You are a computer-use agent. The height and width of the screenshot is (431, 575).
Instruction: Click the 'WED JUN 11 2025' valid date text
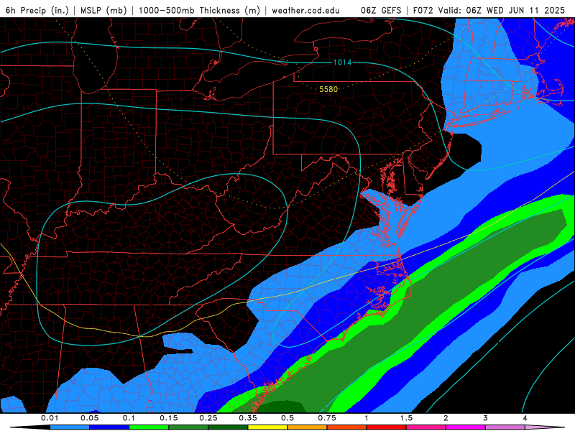[x=525, y=10]
